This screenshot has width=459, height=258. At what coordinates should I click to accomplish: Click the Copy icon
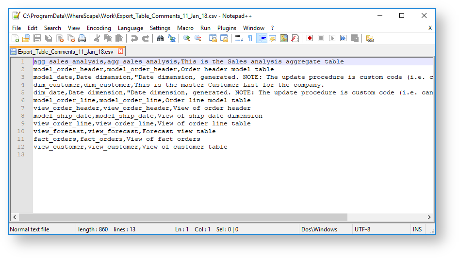[x=108, y=38]
